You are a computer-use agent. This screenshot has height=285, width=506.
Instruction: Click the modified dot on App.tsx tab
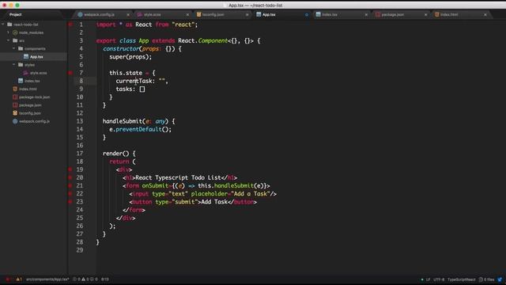point(307,14)
